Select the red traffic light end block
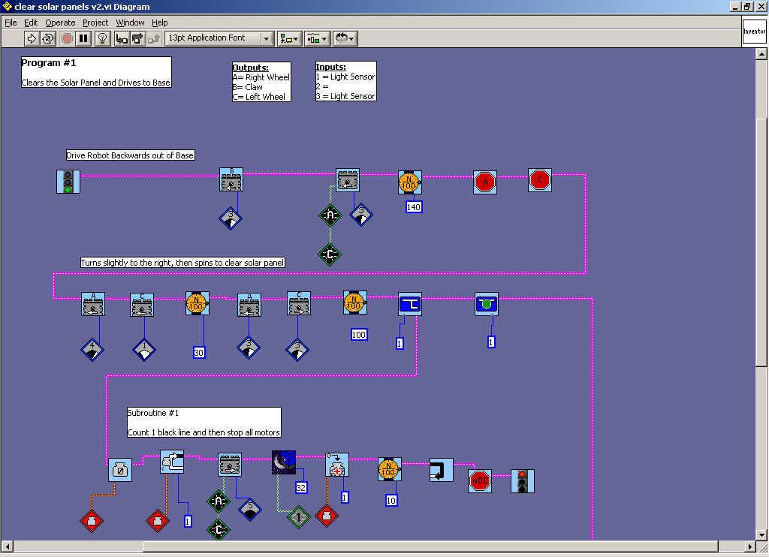Screen dimensions: 769x557 (522, 481)
